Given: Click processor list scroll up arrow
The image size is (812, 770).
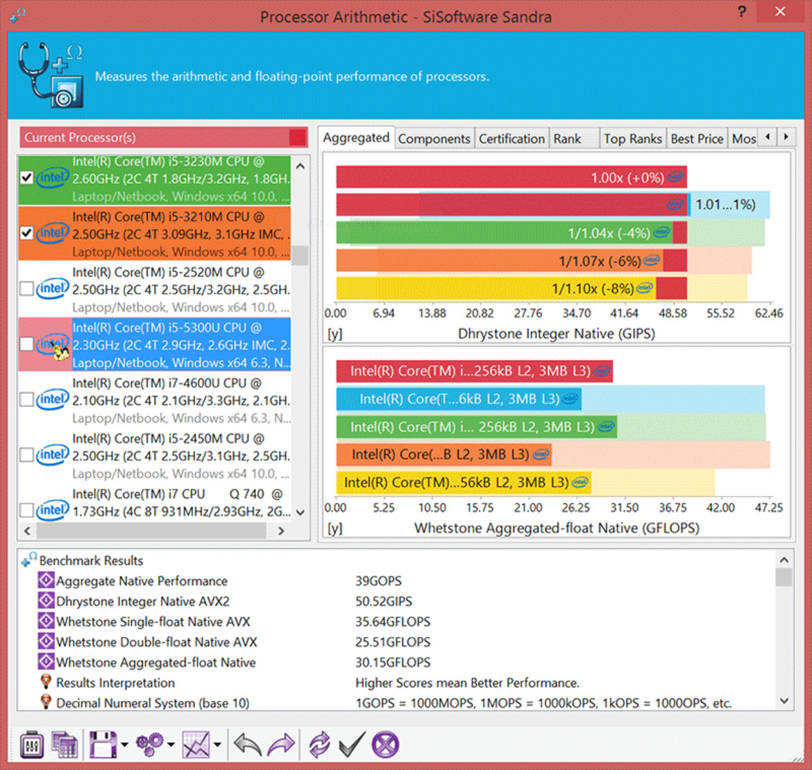Looking at the screenshot, I should (x=301, y=166).
